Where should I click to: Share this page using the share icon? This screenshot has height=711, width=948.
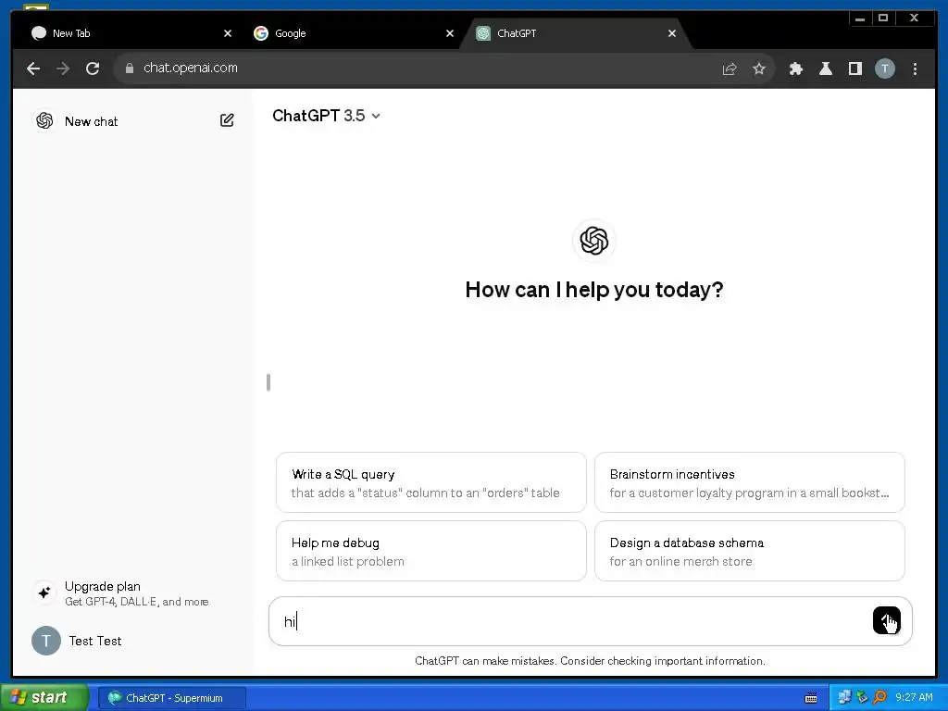[730, 69]
